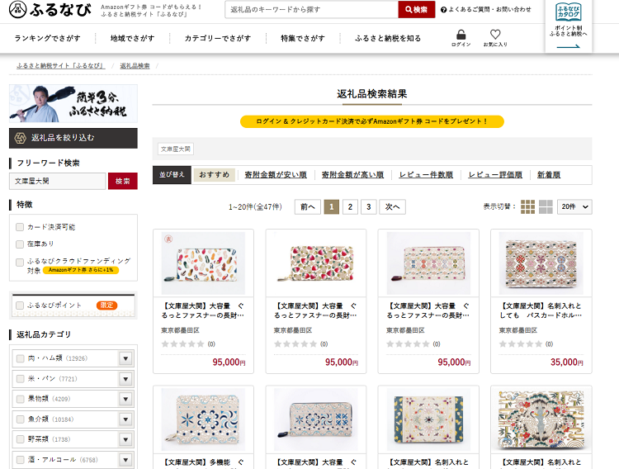This screenshot has width=619, height=469.
Task: Check the カード決済可能 checkbox
Action: click(20, 226)
